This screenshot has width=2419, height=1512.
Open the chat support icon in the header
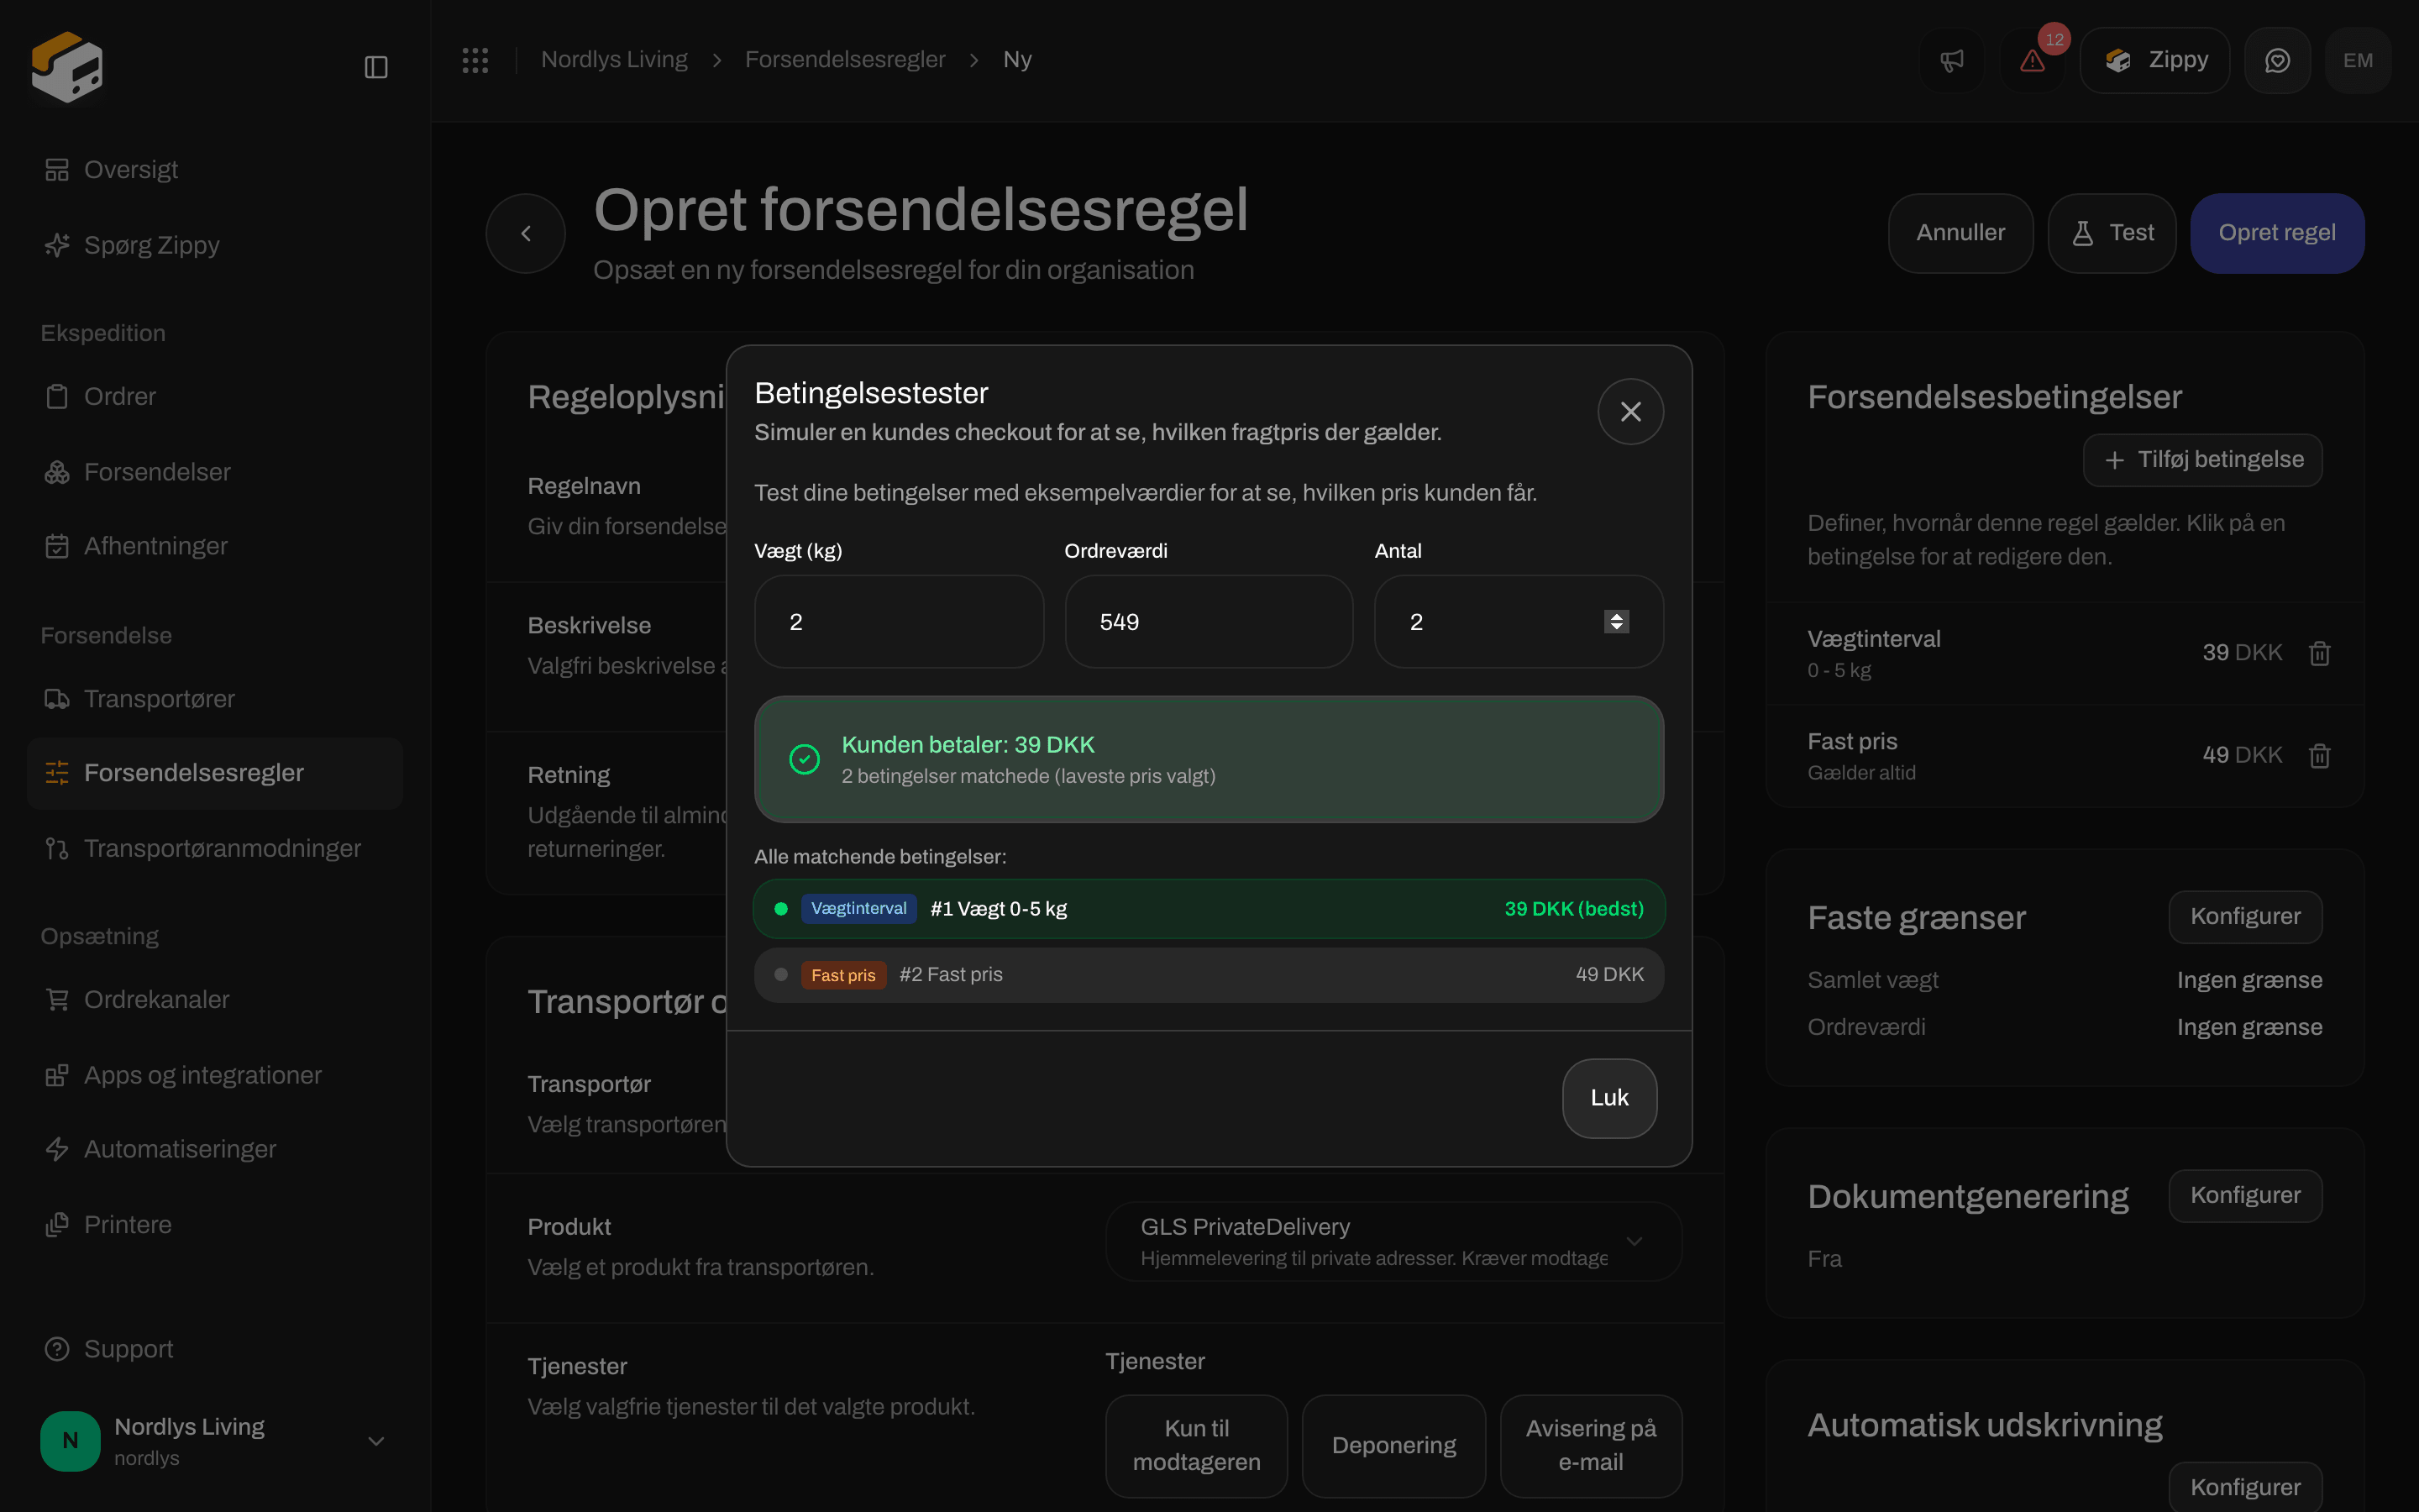coord(2277,61)
